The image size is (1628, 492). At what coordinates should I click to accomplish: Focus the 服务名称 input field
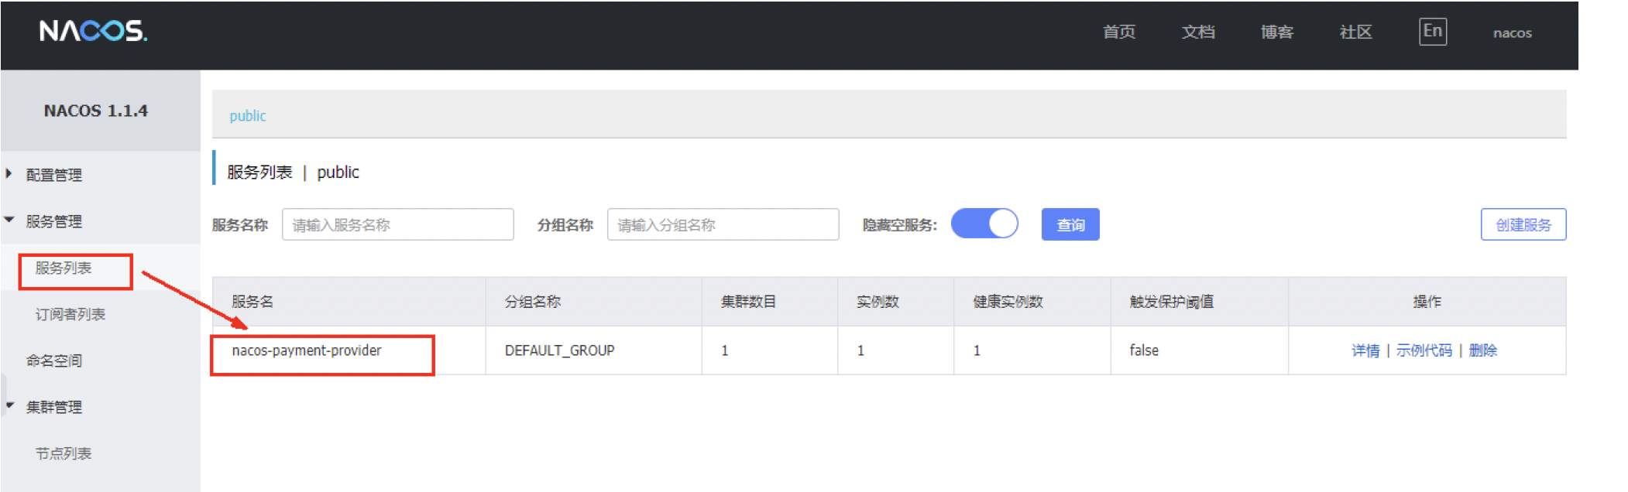pyautogui.click(x=397, y=225)
